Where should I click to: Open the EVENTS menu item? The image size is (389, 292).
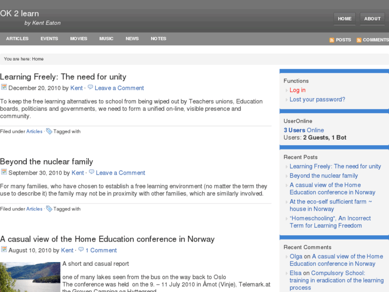49,39
